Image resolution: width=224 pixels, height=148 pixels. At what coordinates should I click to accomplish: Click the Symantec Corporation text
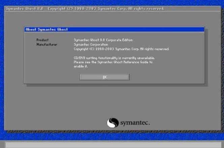[91, 45]
